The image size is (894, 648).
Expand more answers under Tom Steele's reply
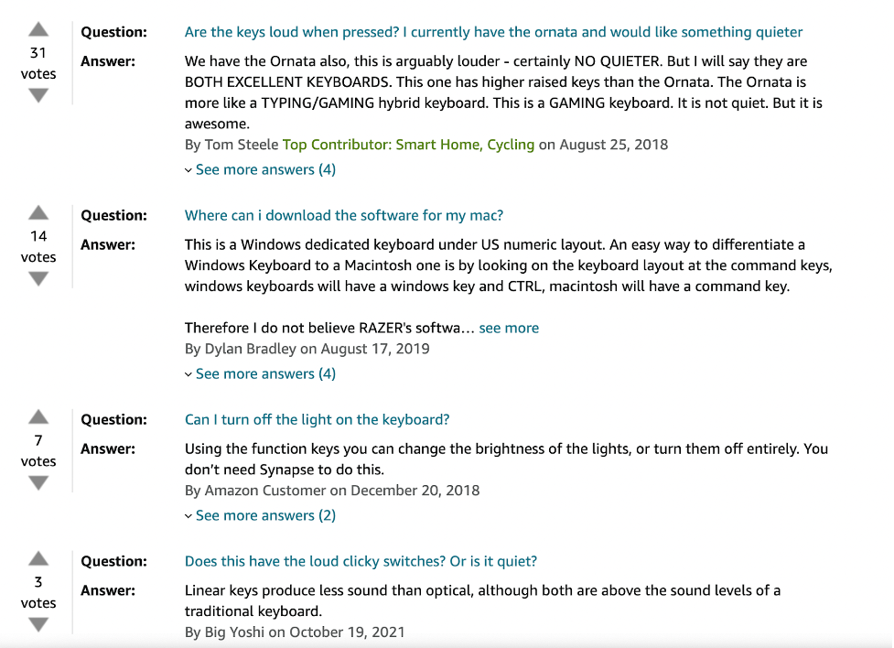pyautogui.click(x=261, y=169)
